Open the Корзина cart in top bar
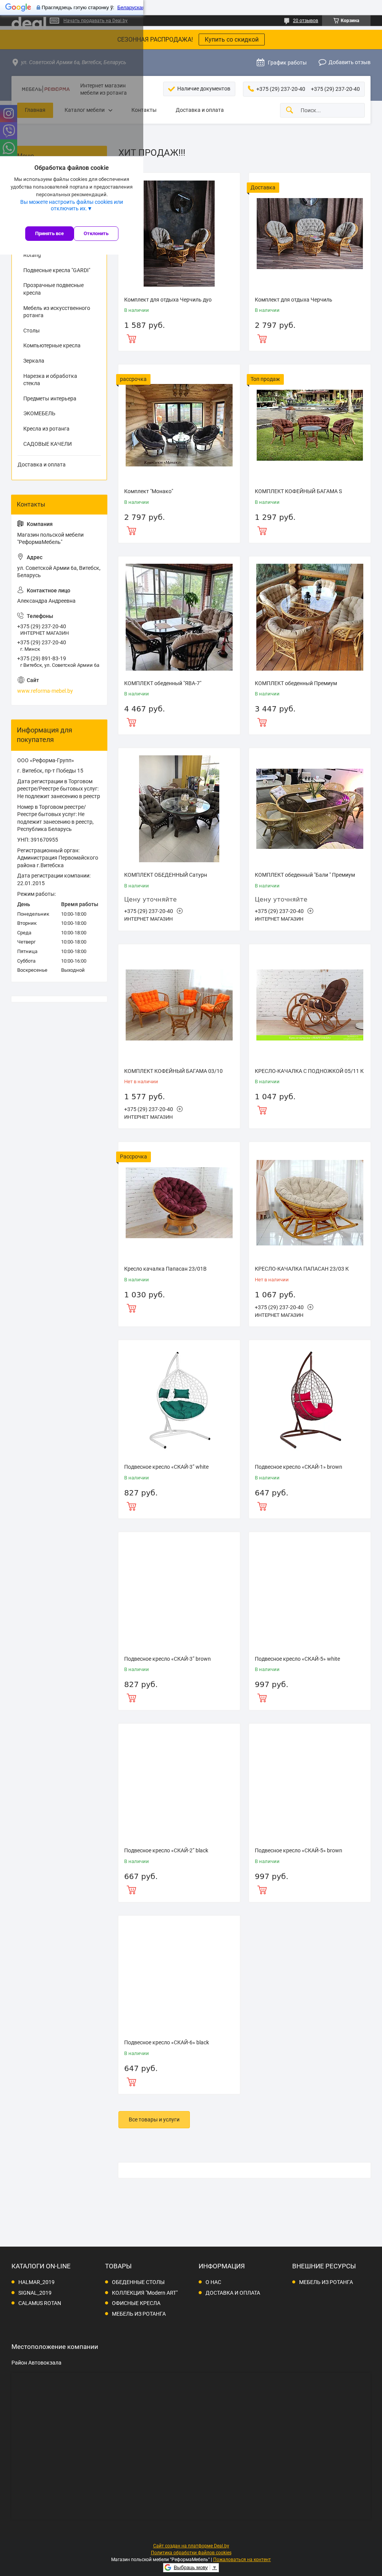The height and width of the screenshot is (2576, 382). click(x=346, y=20)
